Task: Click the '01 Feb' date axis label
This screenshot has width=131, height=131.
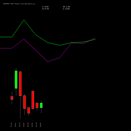Action: [24, 125]
